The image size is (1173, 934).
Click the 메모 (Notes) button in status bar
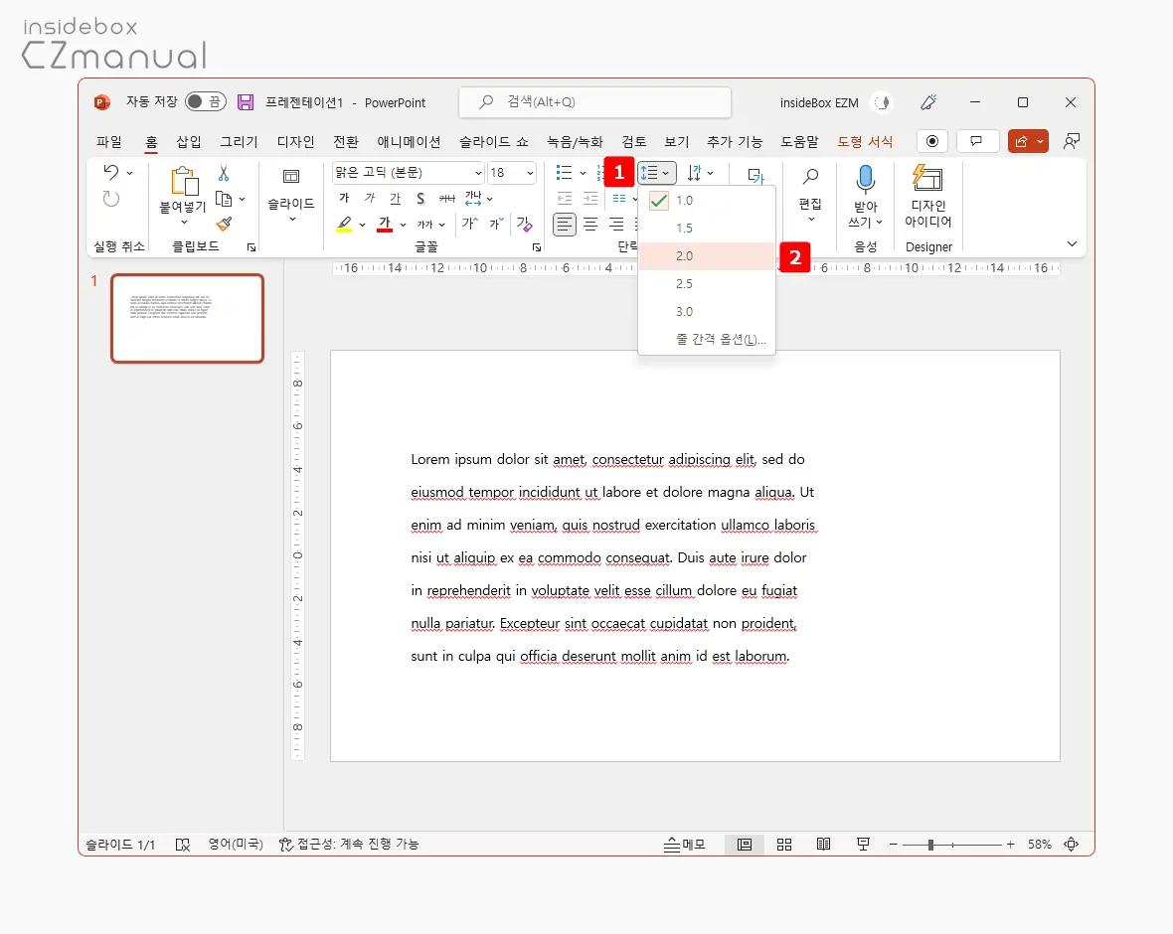pyautogui.click(x=685, y=845)
